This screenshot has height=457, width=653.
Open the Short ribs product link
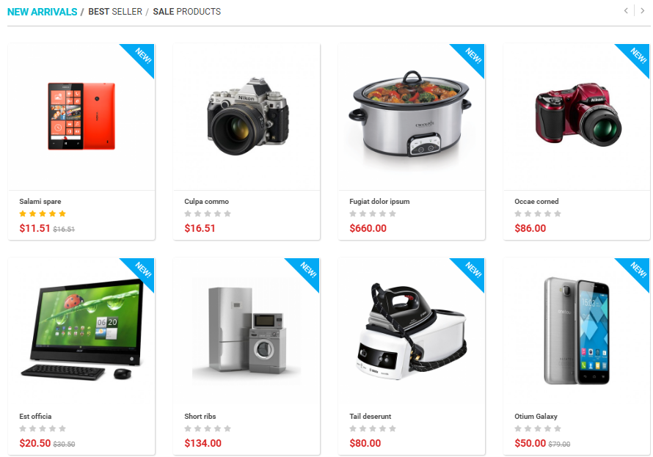point(200,416)
